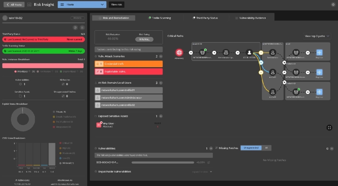Screen dimensions: 338x186
Task: Click the Any User asset in win10-01 box
Action: [x=319, y=72]
